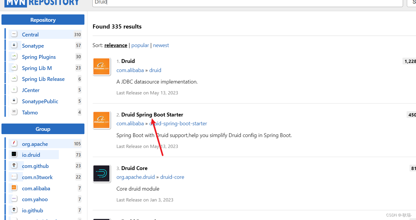Click the 1,228 usages badge for Druid

[410, 61]
